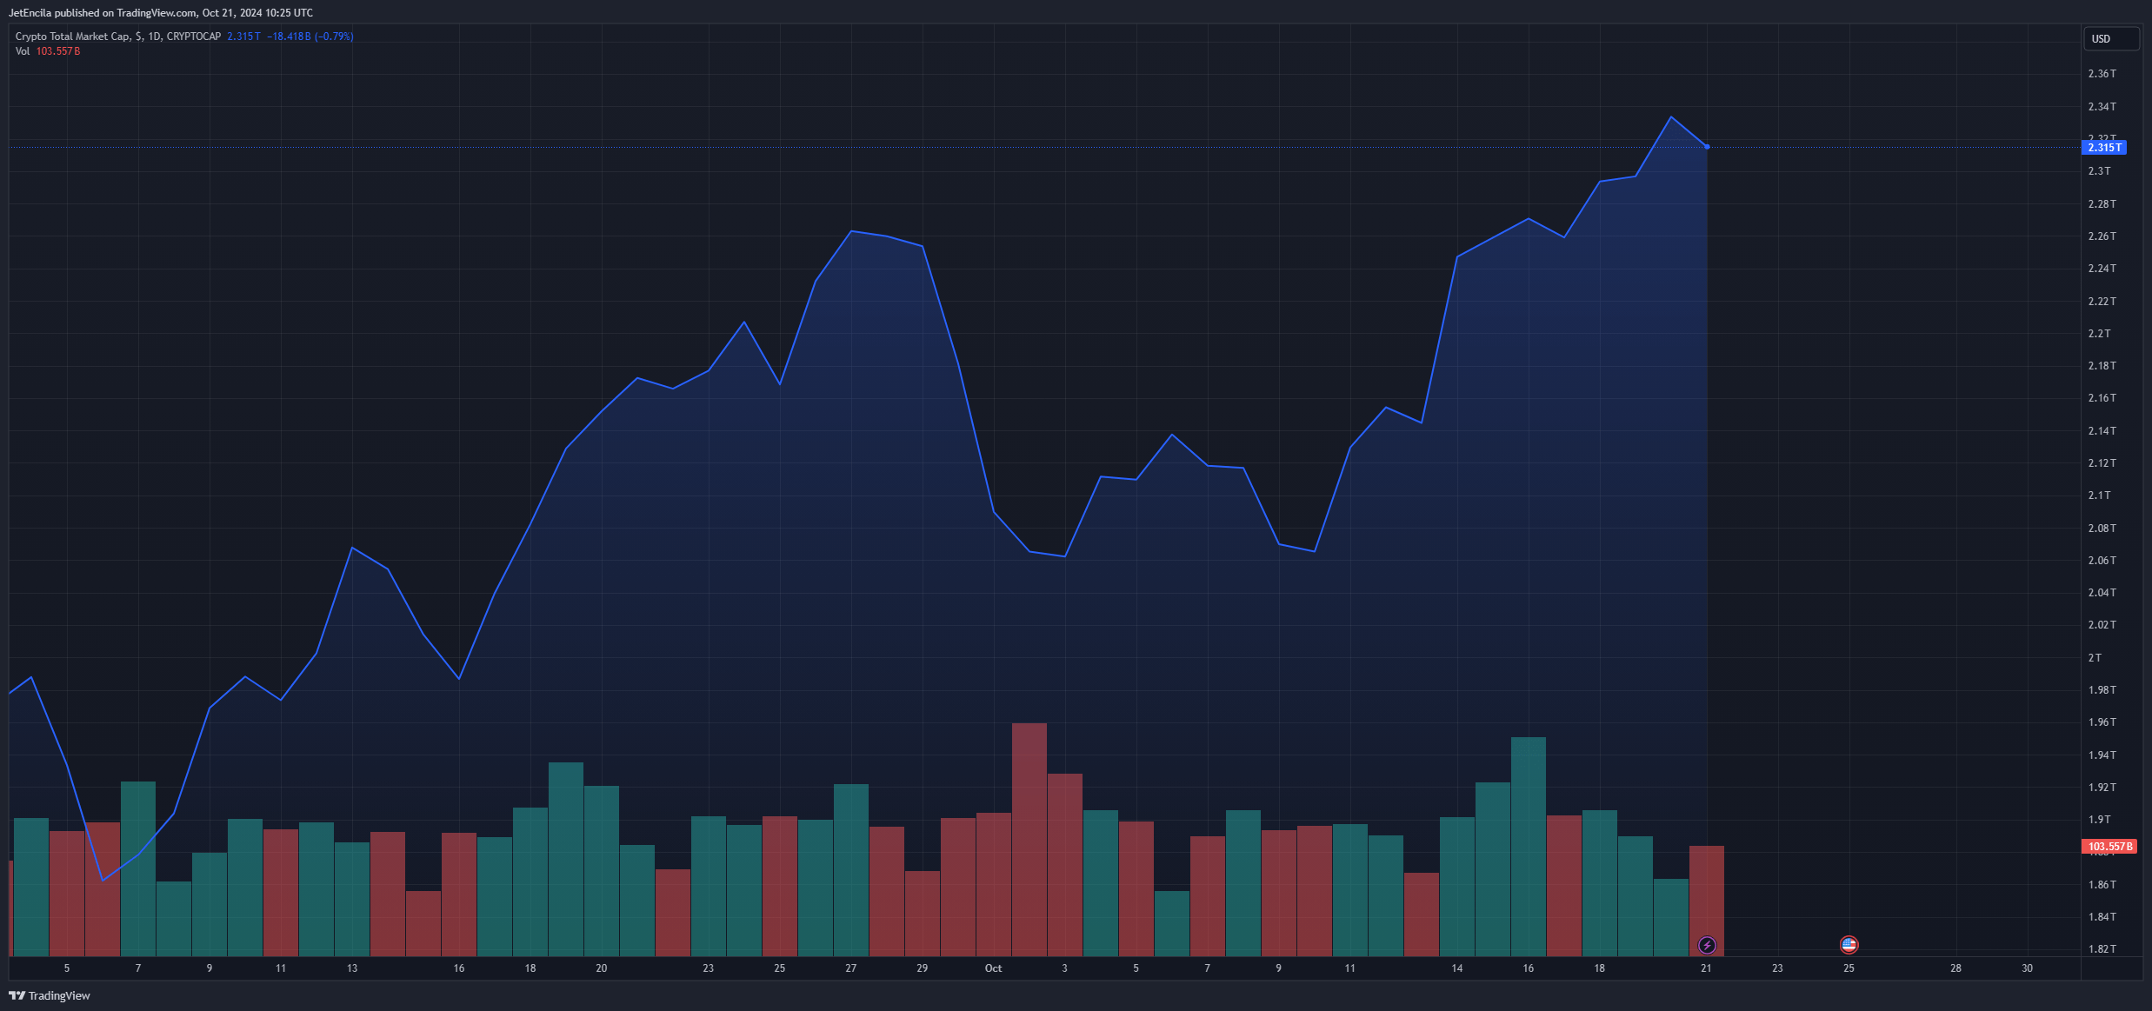Click the 2.3T price axis label

point(2099,171)
